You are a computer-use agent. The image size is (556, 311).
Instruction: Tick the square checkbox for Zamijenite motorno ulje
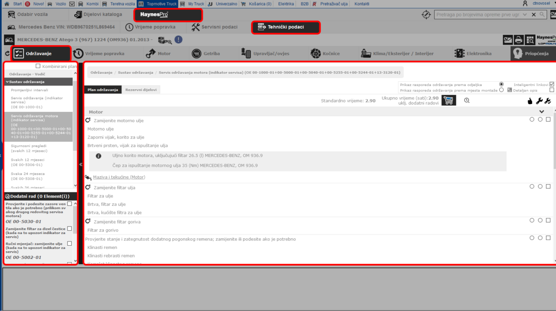click(548, 119)
